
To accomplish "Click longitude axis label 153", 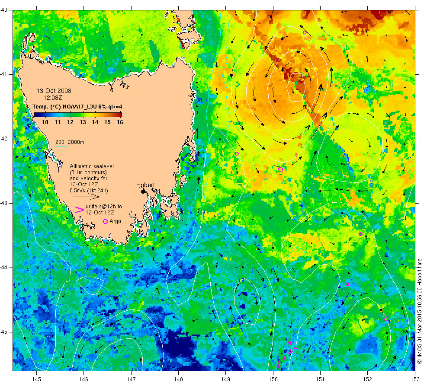I will click(415, 379).
